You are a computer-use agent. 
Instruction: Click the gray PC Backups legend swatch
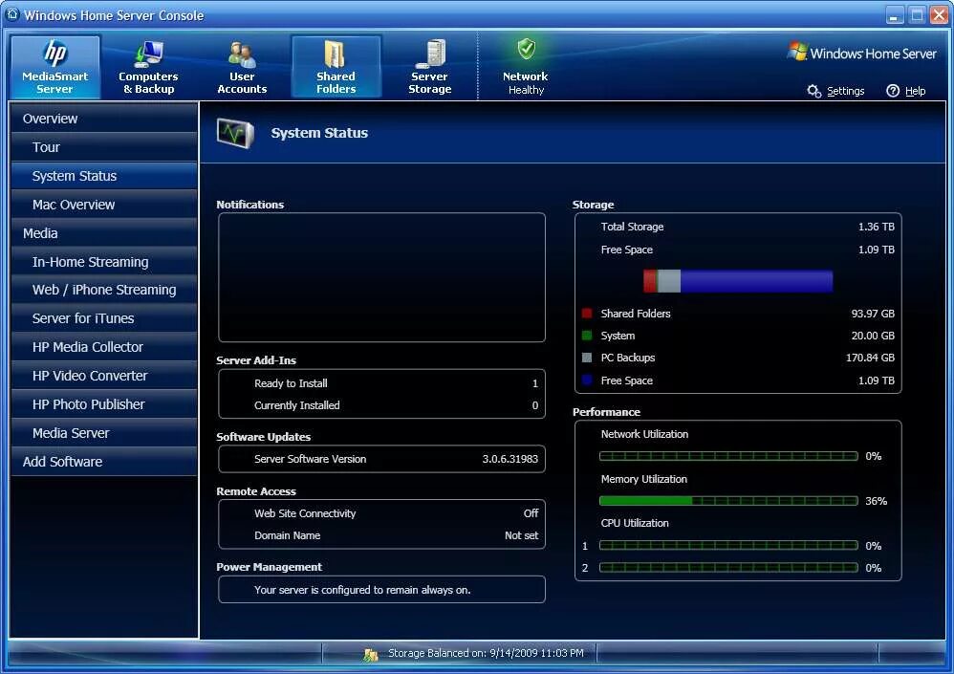coord(587,358)
